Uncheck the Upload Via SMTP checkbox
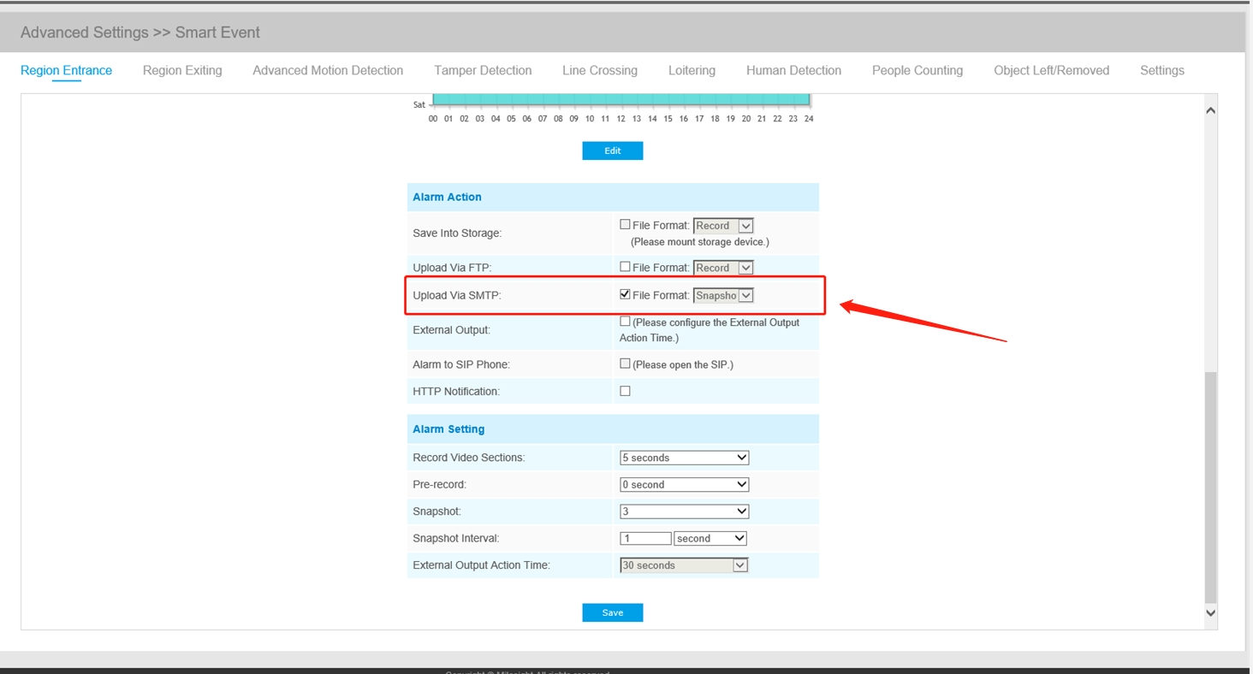Image resolution: width=1253 pixels, height=674 pixels. (x=625, y=294)
